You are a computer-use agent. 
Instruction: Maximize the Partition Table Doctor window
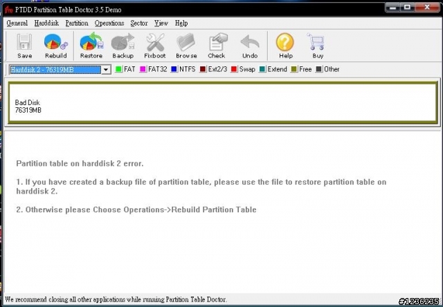click(x=407, y=8)
